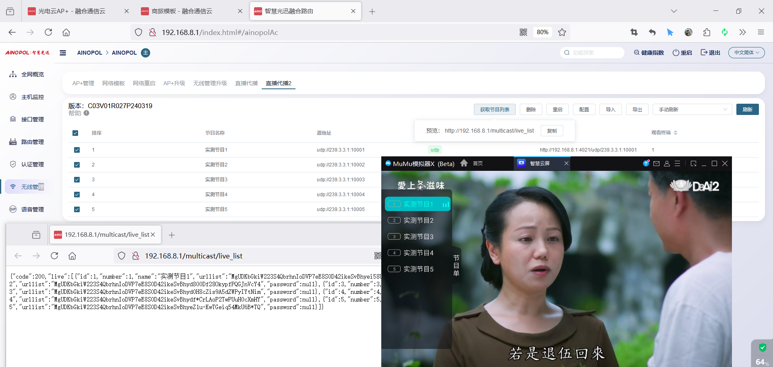Click the 退出 logout button
The width and height of the screenshot is (773, 367).
[x=711, y=53]
